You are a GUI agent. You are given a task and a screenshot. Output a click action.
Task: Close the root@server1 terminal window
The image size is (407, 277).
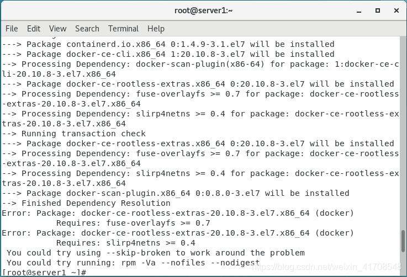[x=397, y=10]
